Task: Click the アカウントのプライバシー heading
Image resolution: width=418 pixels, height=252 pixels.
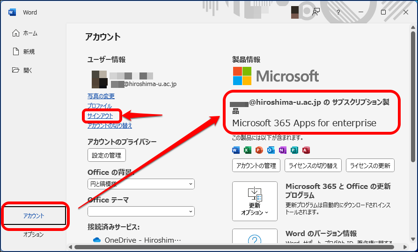Action: pos(122,142)
